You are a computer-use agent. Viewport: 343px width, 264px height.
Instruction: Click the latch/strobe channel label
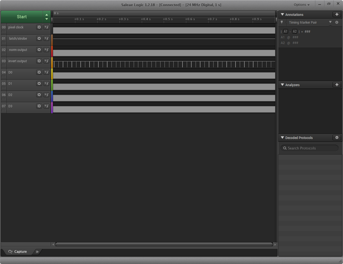tap(18, 38)
